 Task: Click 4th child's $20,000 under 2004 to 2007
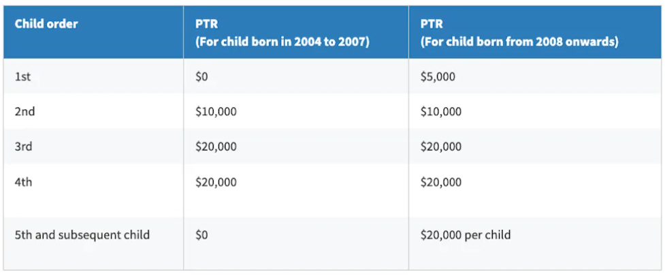[x=216, y=182]
